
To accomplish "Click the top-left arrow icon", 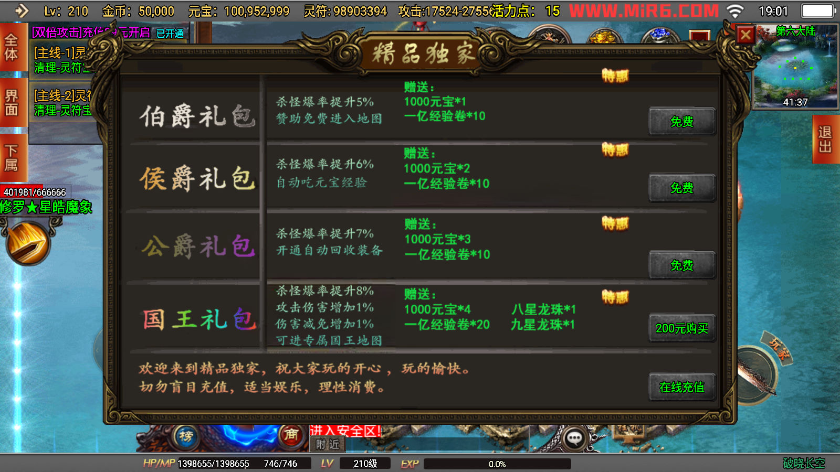I will click(21, 10).
